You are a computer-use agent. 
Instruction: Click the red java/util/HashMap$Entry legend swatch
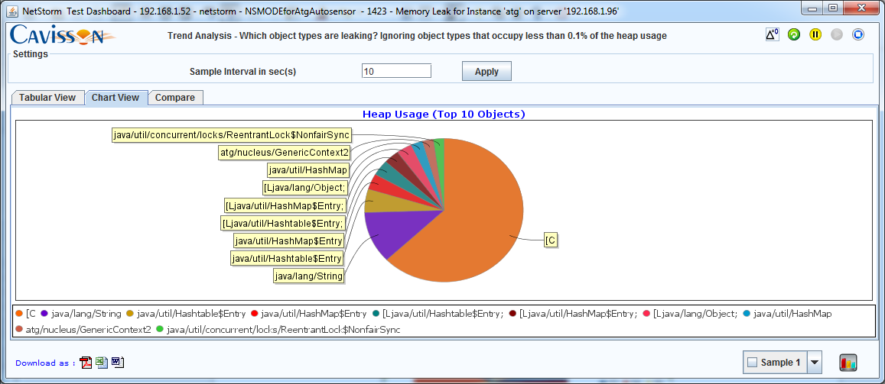(x=254, y=314)
